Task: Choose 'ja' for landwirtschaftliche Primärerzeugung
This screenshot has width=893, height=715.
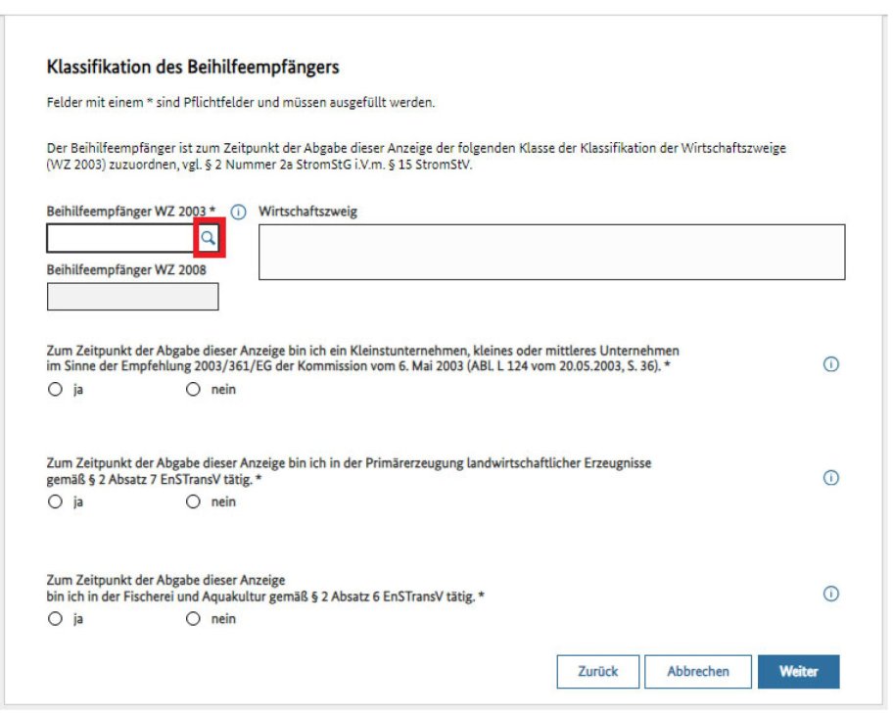Action: [55, 502]
